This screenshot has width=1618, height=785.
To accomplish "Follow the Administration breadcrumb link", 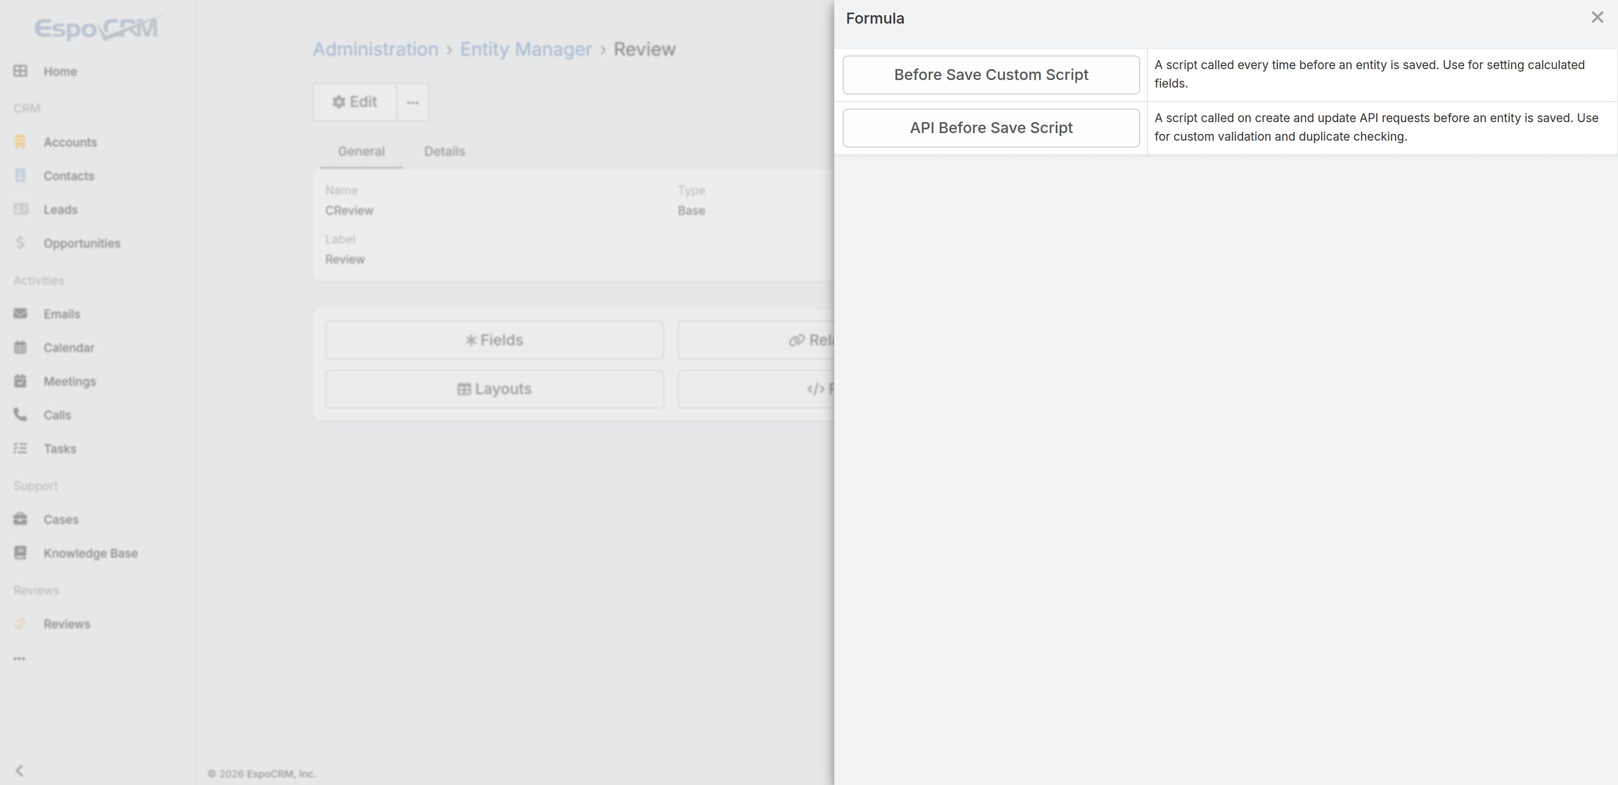I will point(375,49).
